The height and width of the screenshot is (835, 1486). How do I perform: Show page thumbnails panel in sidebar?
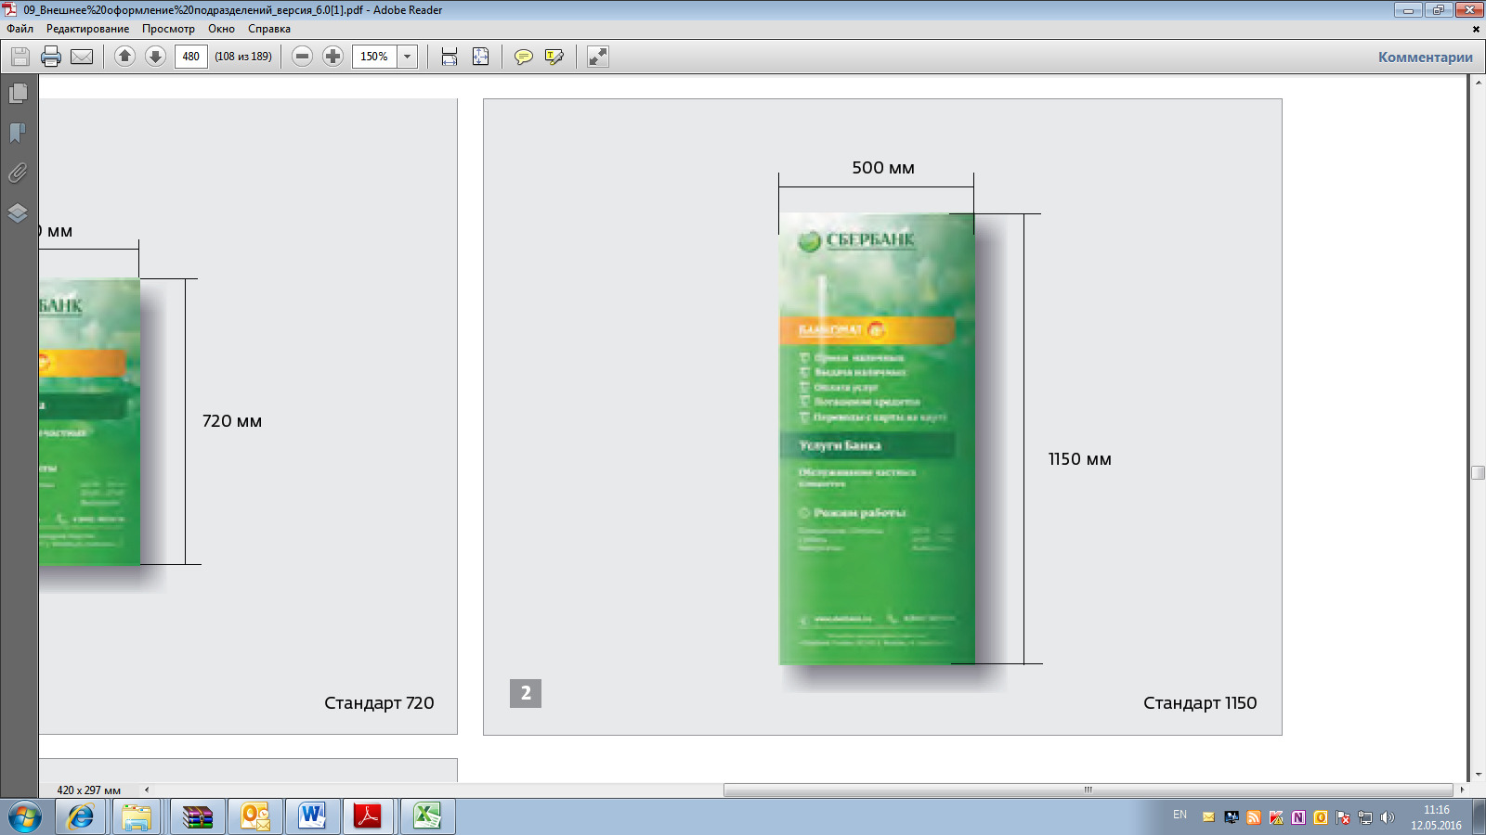pos(18,94)
